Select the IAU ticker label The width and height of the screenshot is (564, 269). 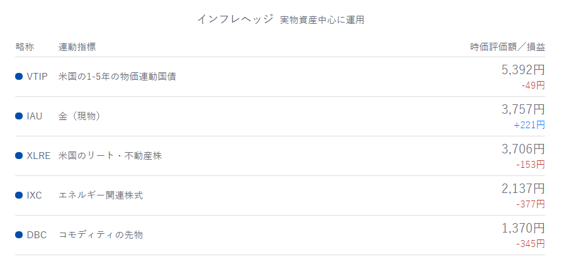tap(35, 116)
